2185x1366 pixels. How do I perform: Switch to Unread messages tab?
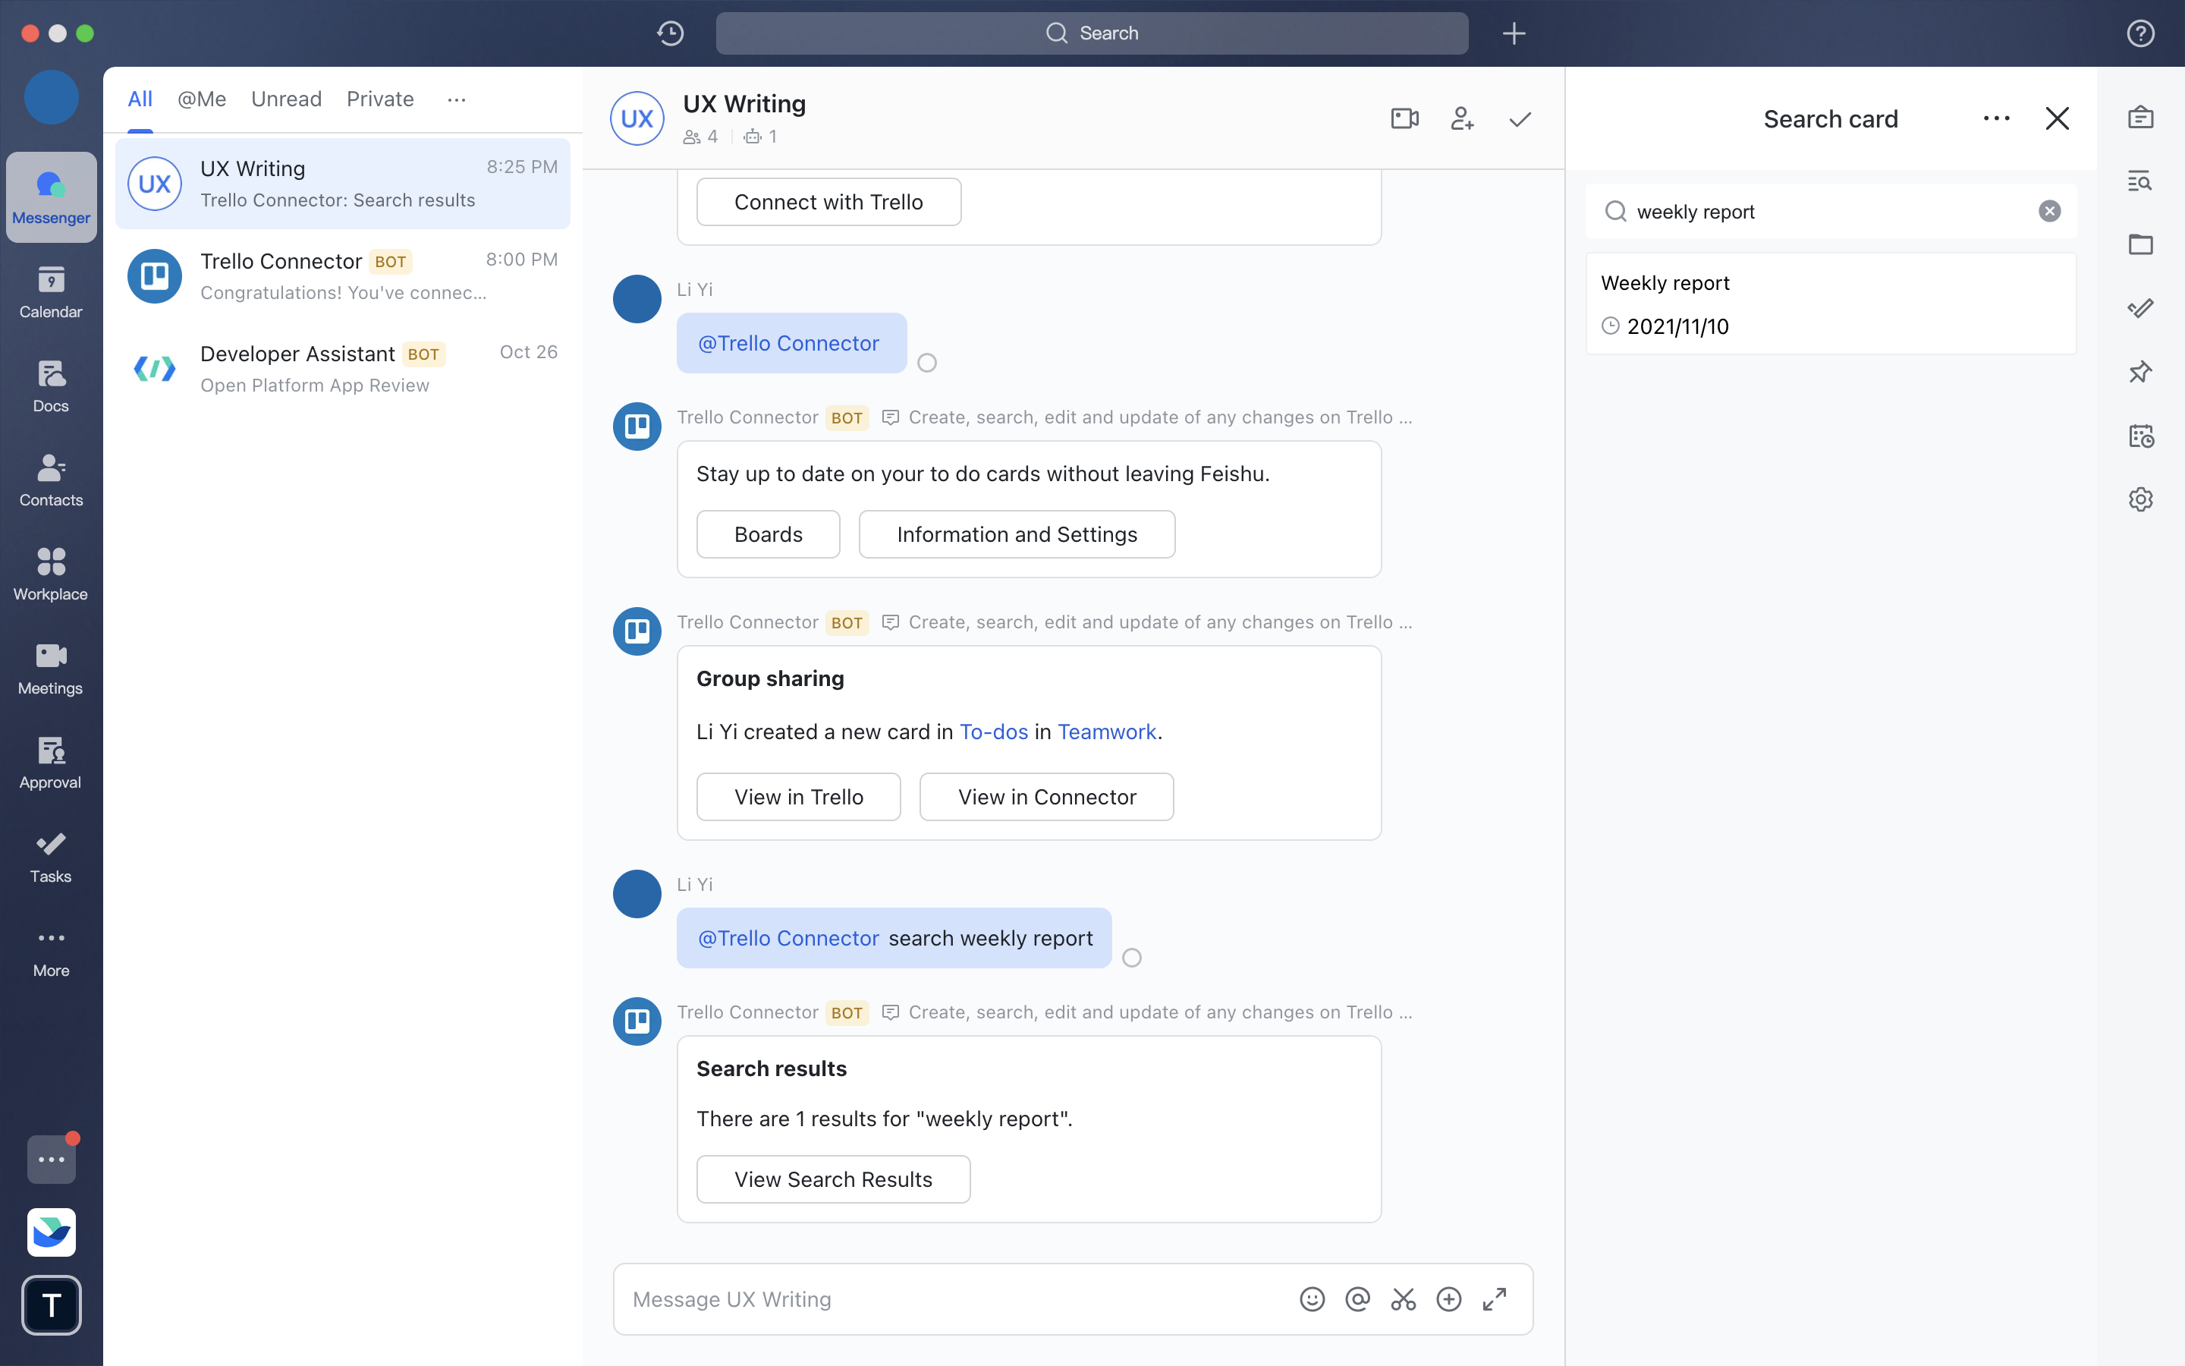pyautogui.click(x=285, y=98)
